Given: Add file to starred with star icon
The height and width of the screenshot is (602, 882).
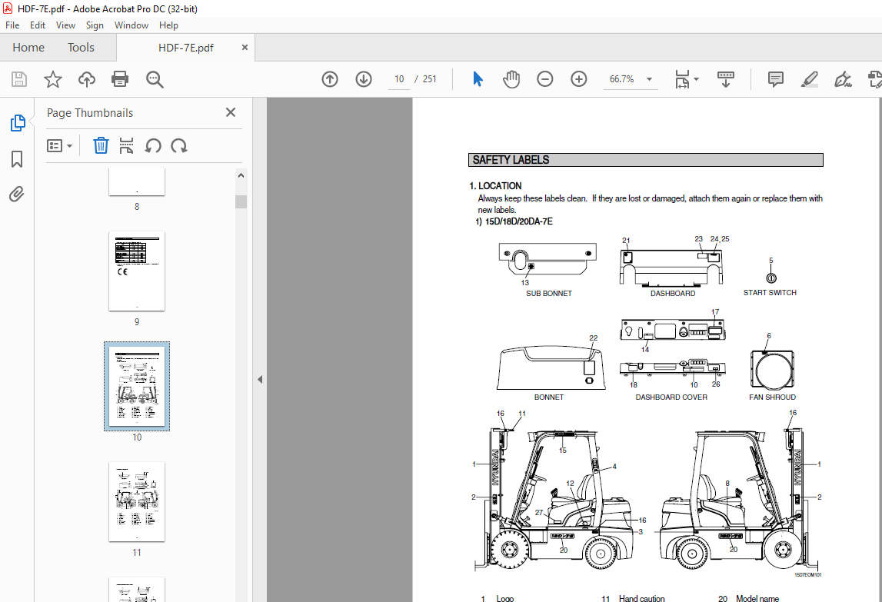Looking at the screenshot, I should [53, 79].
